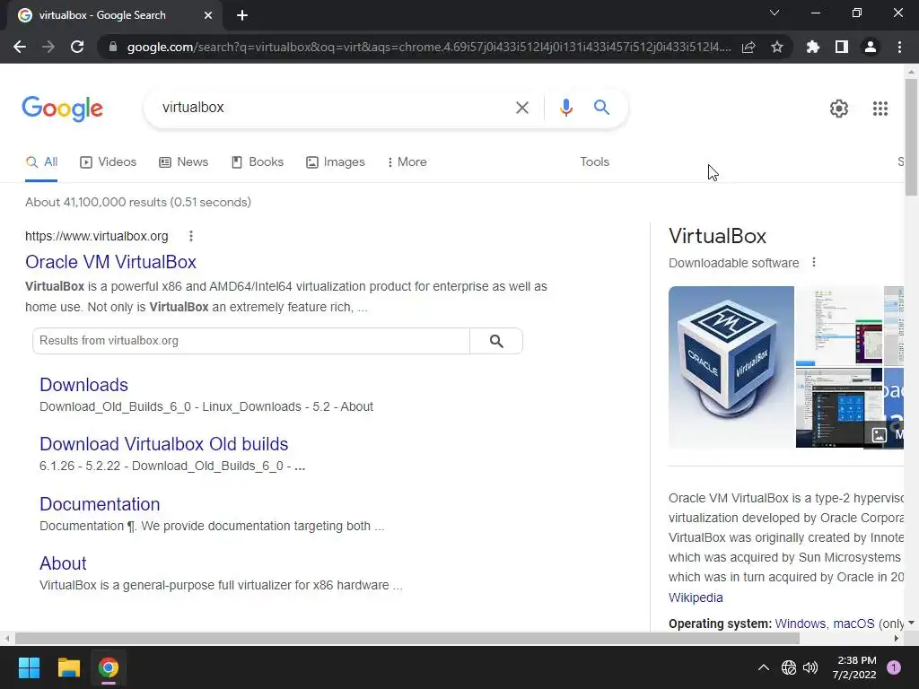The image size is (919, 689).
Task: Switch to the News tab
Action: coord(183,162)
